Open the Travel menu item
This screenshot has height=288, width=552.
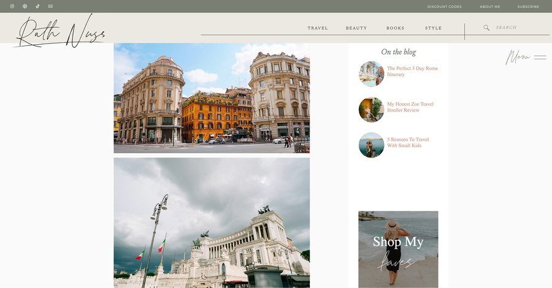(318, 28)
